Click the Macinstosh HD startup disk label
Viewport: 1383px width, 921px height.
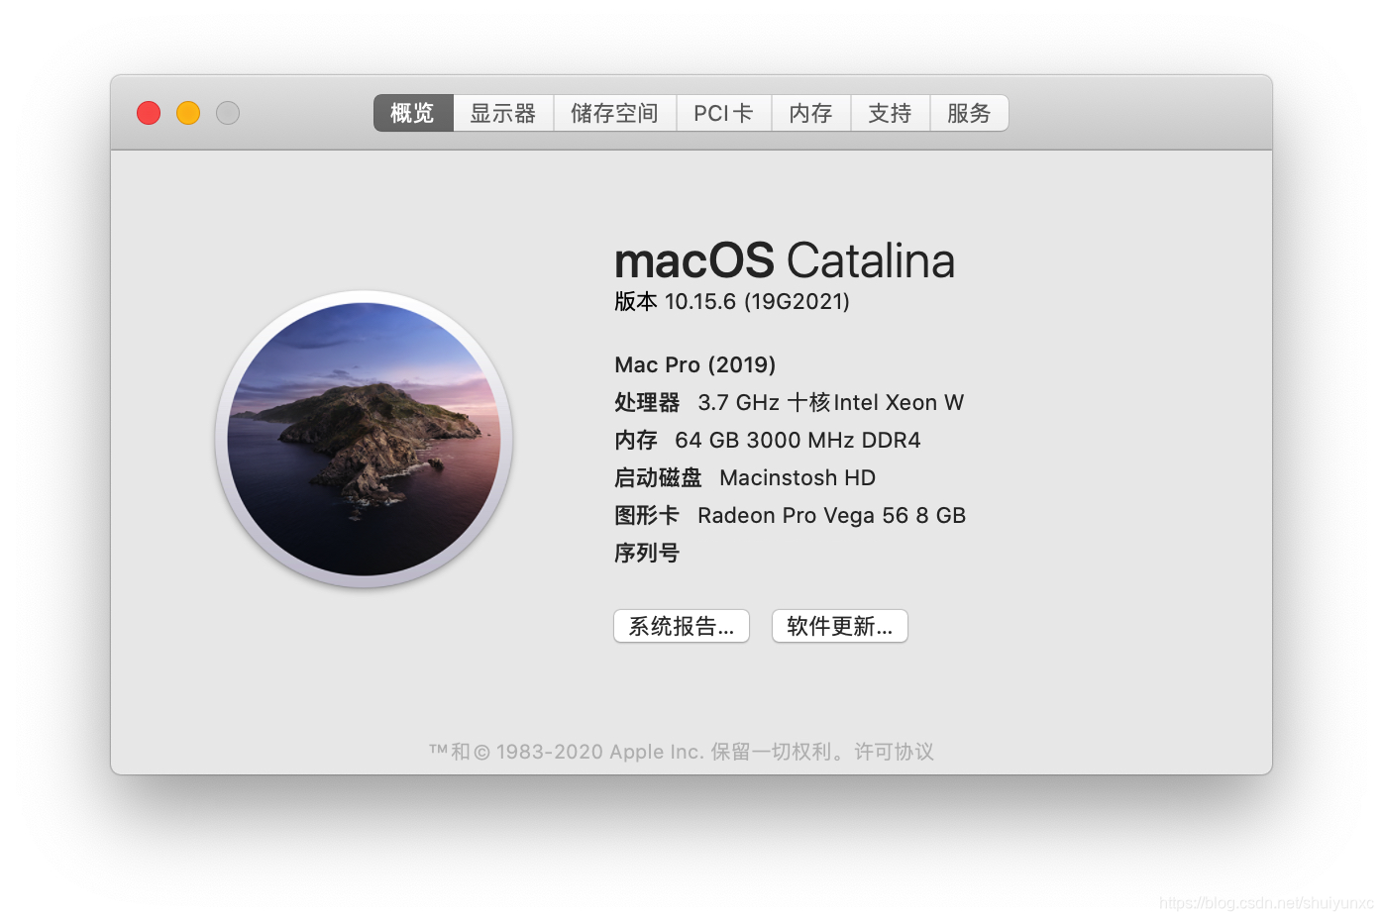[796, 477]
